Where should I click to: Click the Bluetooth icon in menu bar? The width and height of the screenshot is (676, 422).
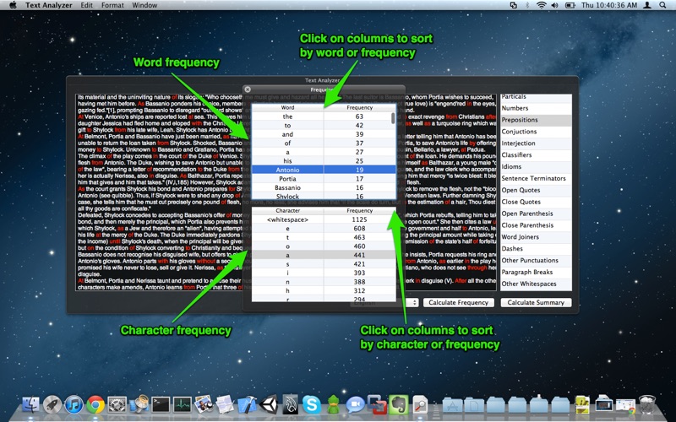[x=526, y=5]
